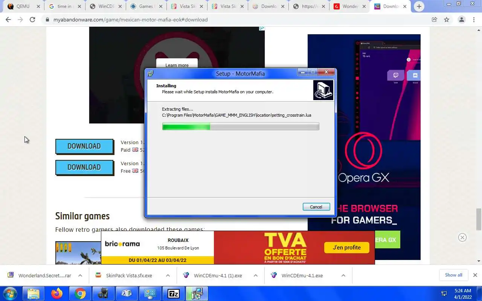Image resolution: width=482 pixels, height=301 pixels.
Task: Switch to the Games browser tab
Action: pos(146,6)
